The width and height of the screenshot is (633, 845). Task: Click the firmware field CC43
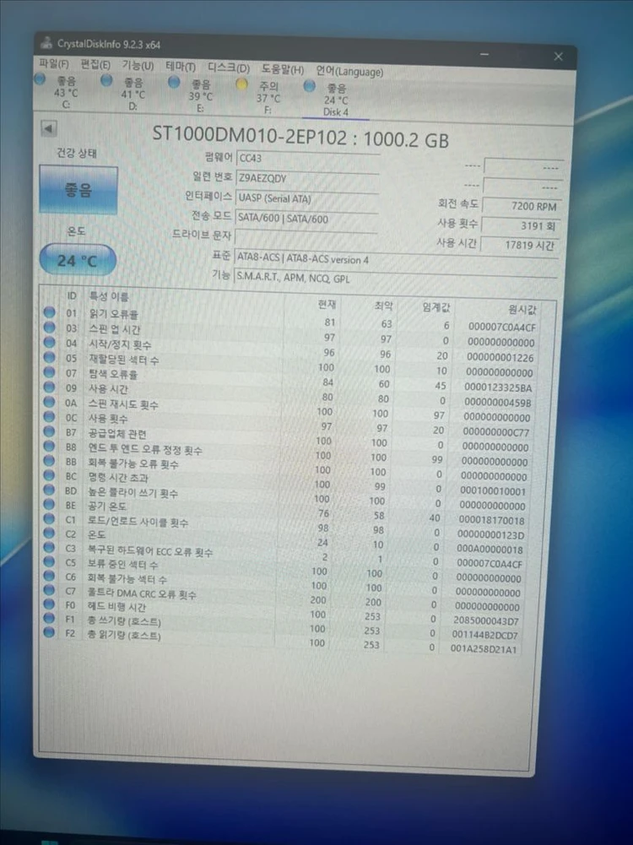tap(307, 159)
